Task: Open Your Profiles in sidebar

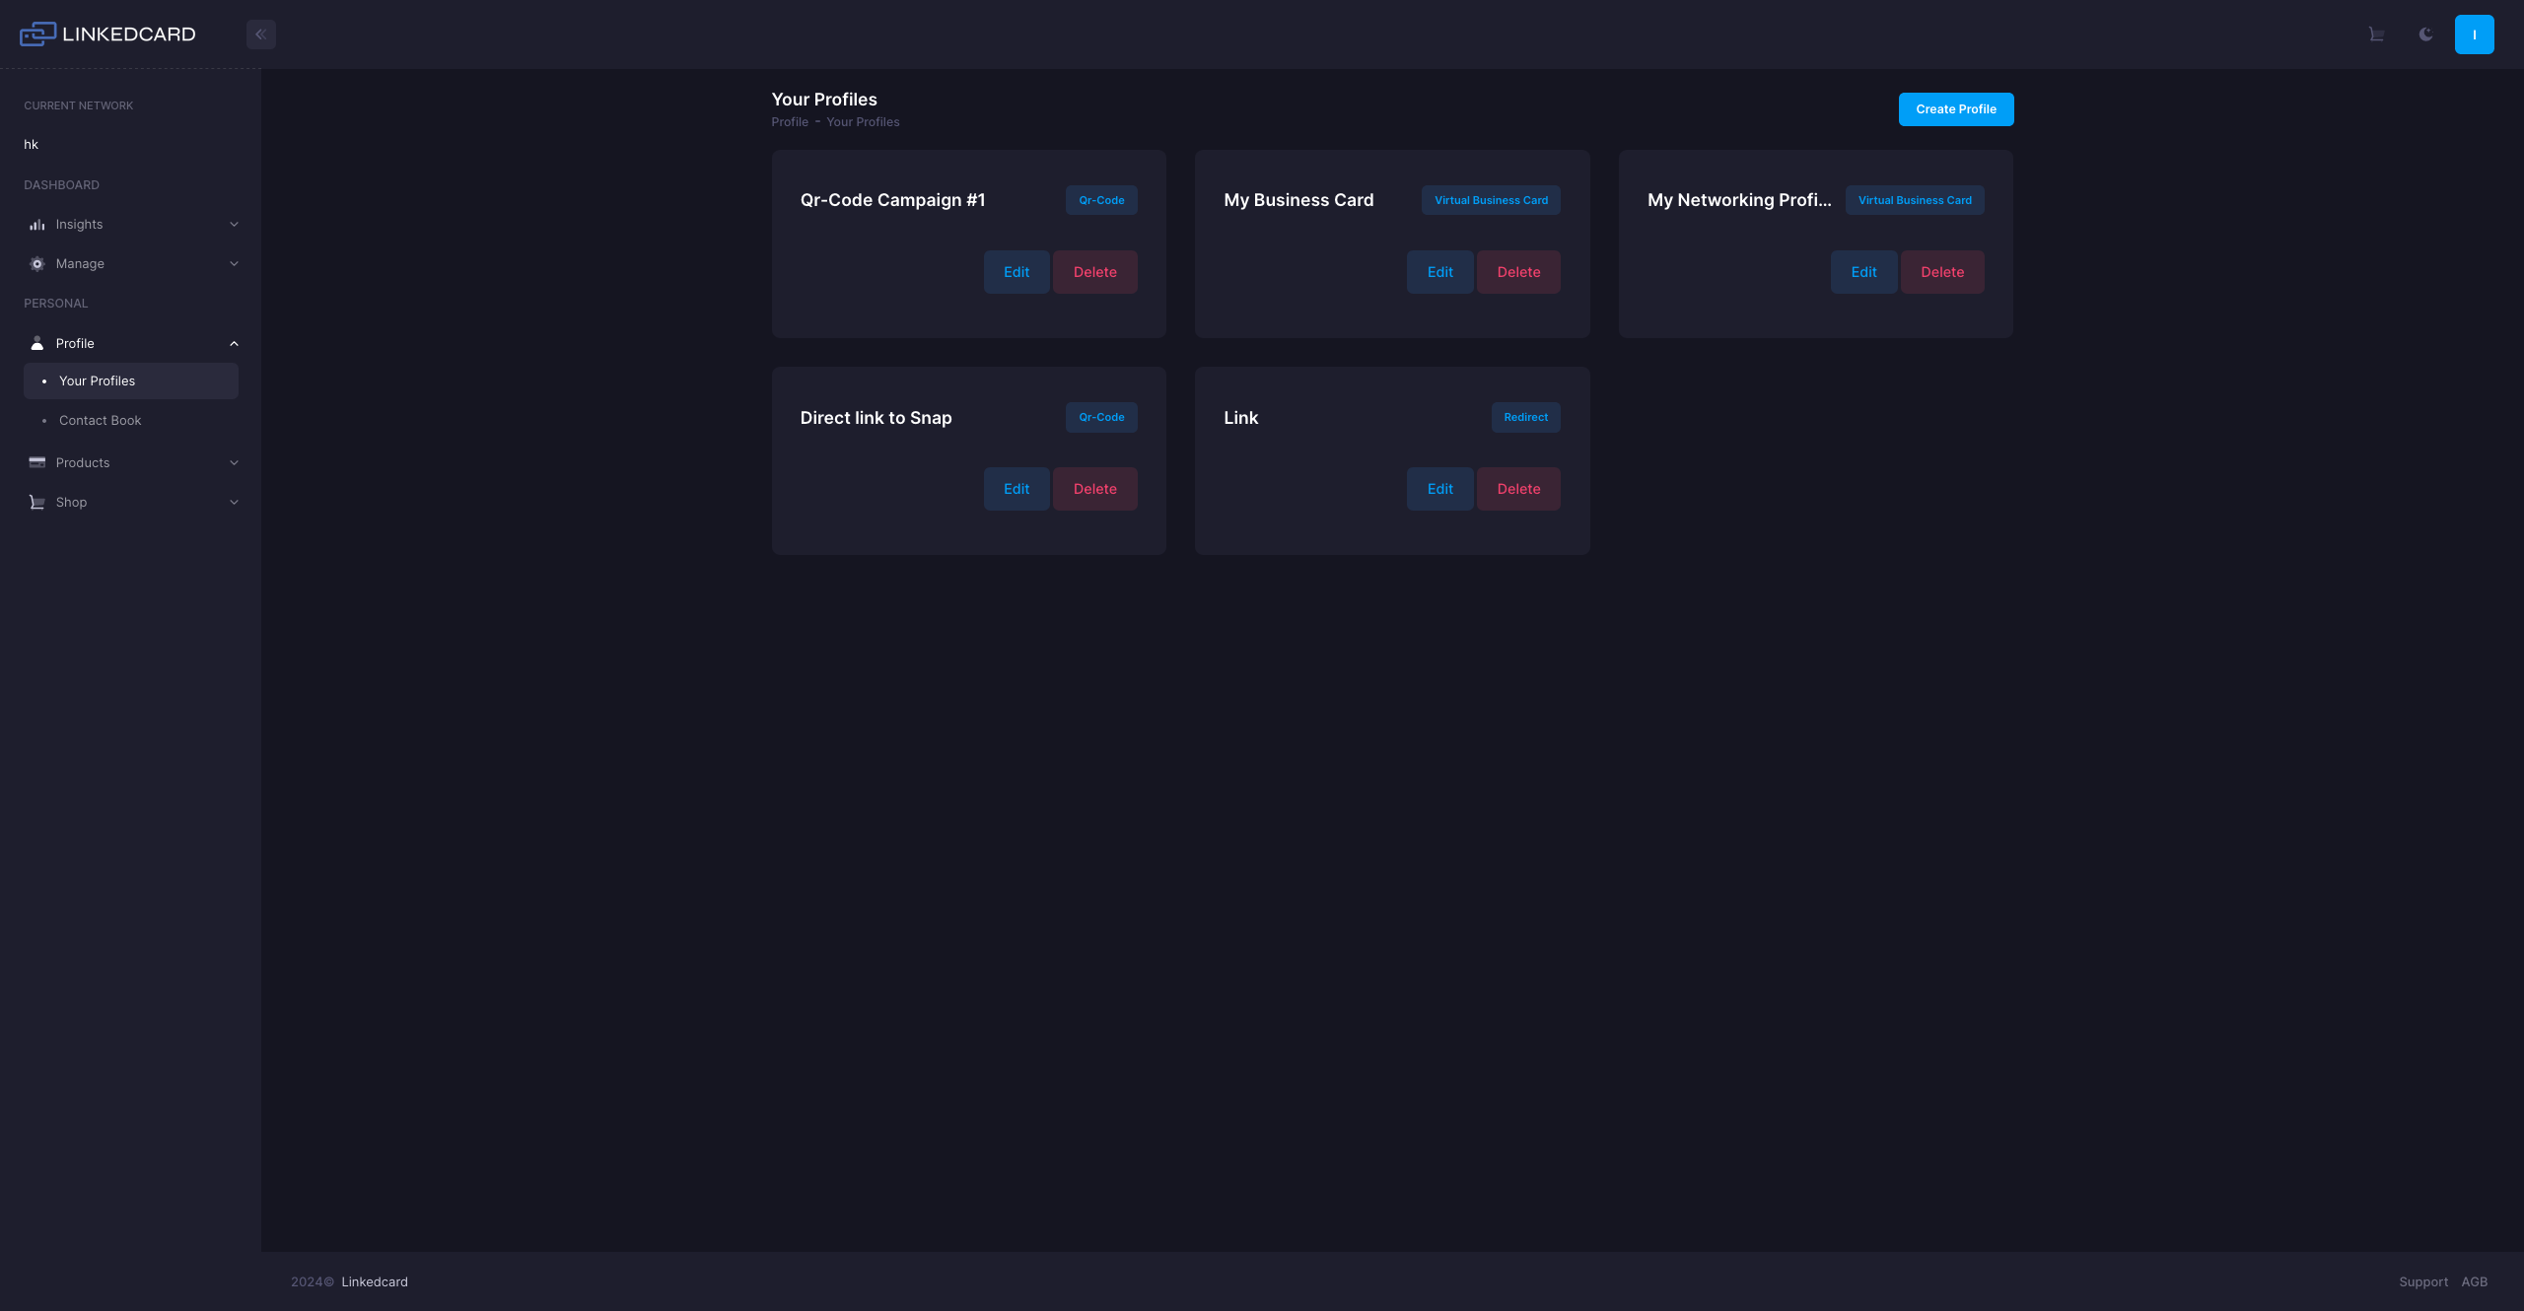Action: (131, 380)
